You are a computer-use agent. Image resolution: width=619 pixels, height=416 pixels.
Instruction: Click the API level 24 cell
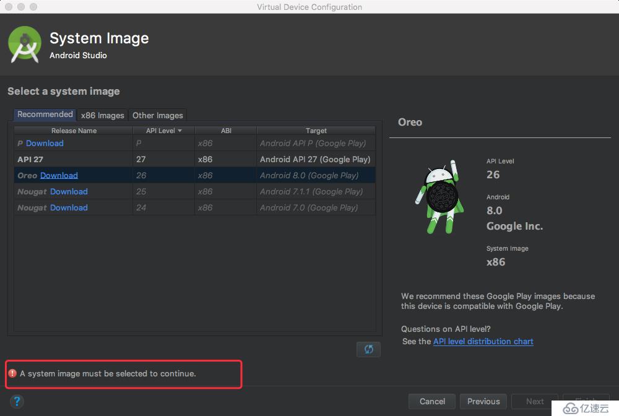tap(163, 207)
